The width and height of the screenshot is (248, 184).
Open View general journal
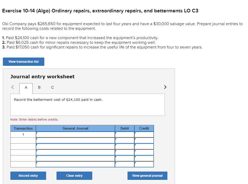tap(147, 176)
